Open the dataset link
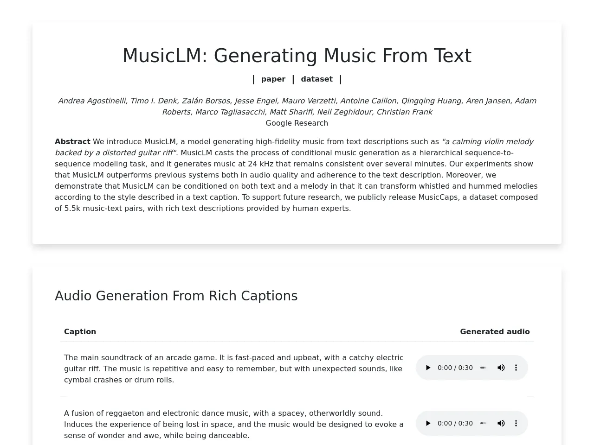 [x=316, y=79]
